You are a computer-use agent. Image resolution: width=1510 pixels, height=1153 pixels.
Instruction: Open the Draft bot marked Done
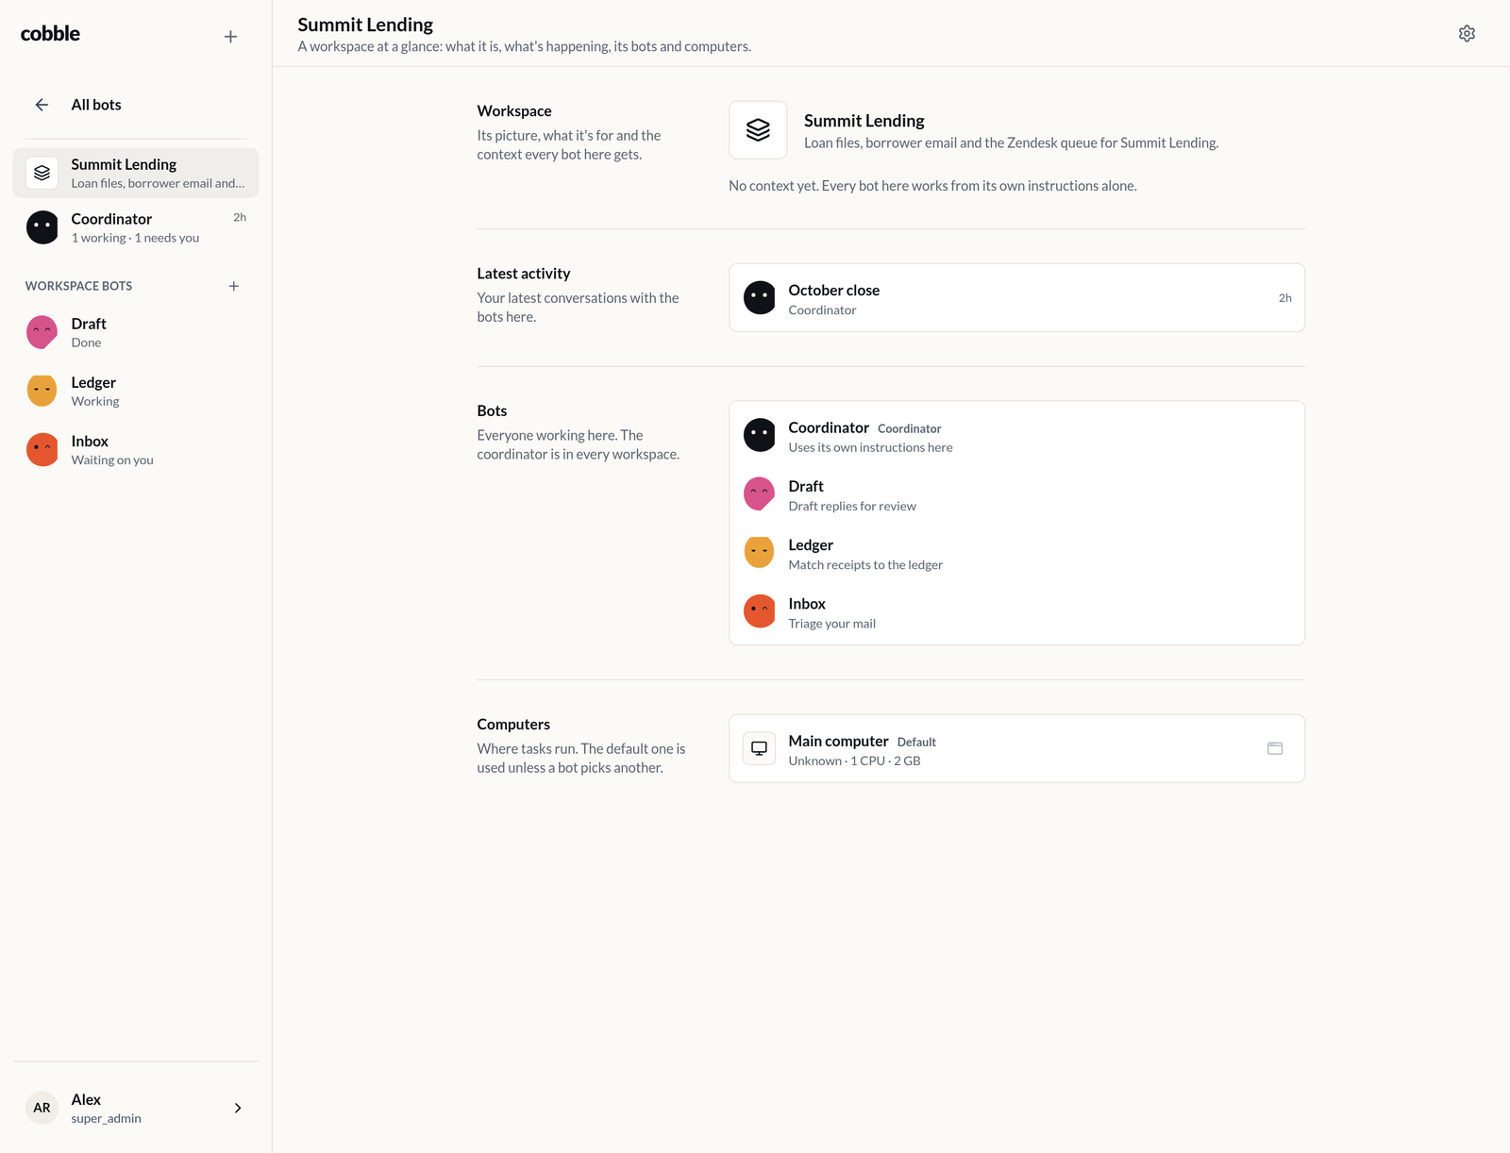pyautogui.click(x=136, y=332)
